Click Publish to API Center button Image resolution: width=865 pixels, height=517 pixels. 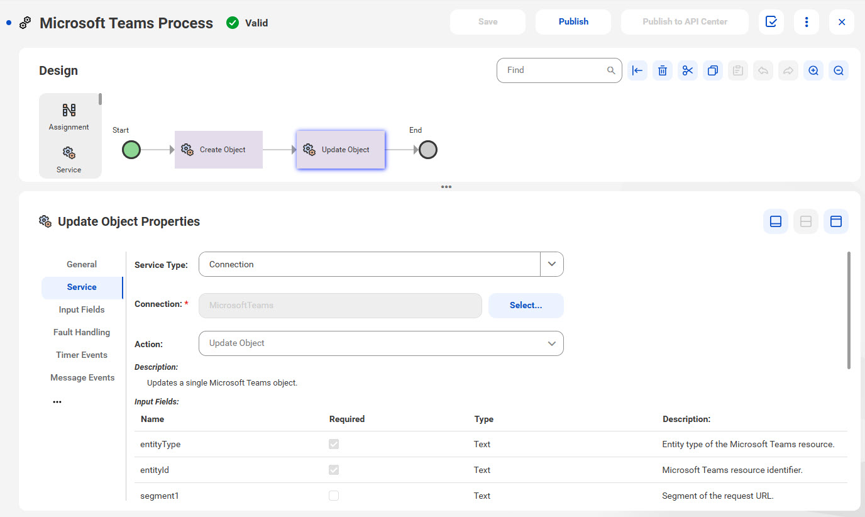[685, 22]
